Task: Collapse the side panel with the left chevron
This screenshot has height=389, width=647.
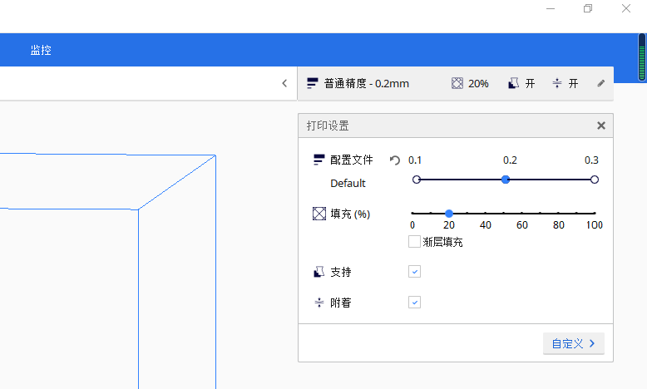Action: tap(284, 83)
